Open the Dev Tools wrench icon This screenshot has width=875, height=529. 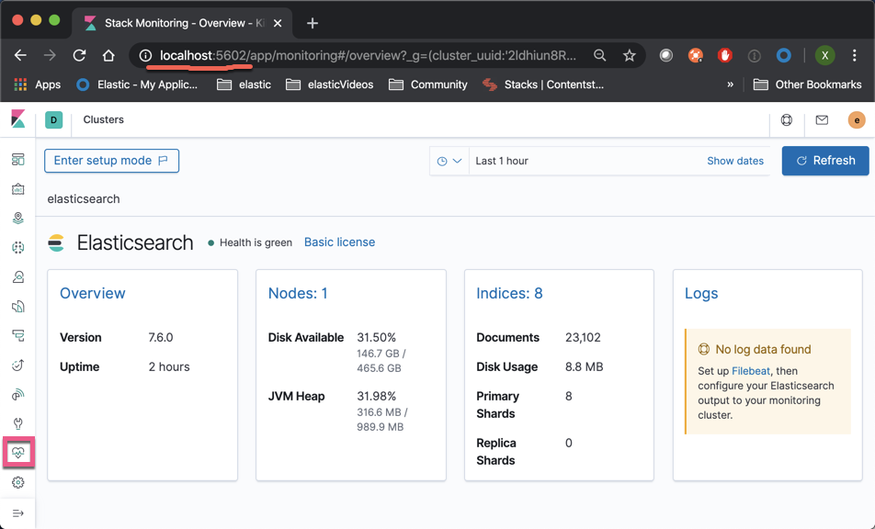click(17, 423)
